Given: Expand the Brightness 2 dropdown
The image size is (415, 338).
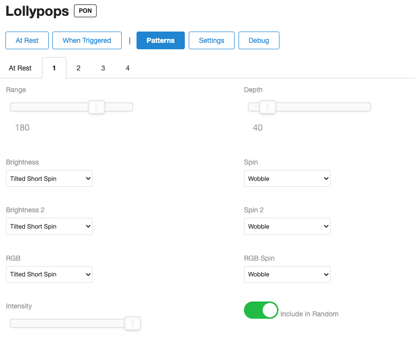Looking at the screenshot, I should pyautogui.click(x=49, y=227).
